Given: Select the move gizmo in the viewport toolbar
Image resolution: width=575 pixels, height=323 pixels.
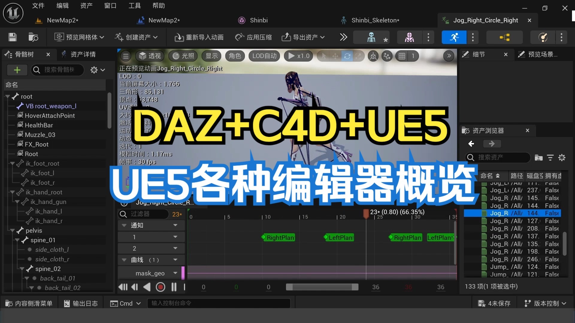Looking at the screenshot, I should pyautogui.click(x=335, y=56).
